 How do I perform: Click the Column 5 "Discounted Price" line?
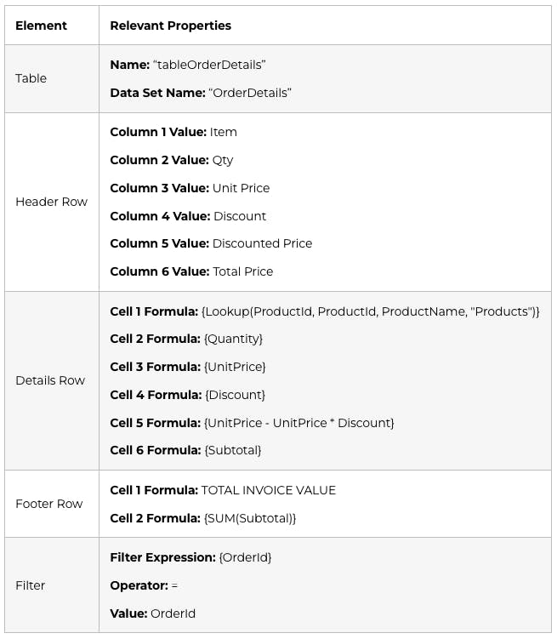[x=211, y=243]
